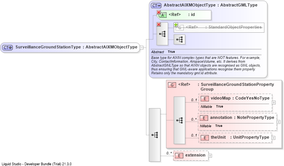The width and height of the screenshot is (284, 166).
Task: Select G icon of StandardObjectProperties reference
Action: pyautogui.click(x=180, y=28)
